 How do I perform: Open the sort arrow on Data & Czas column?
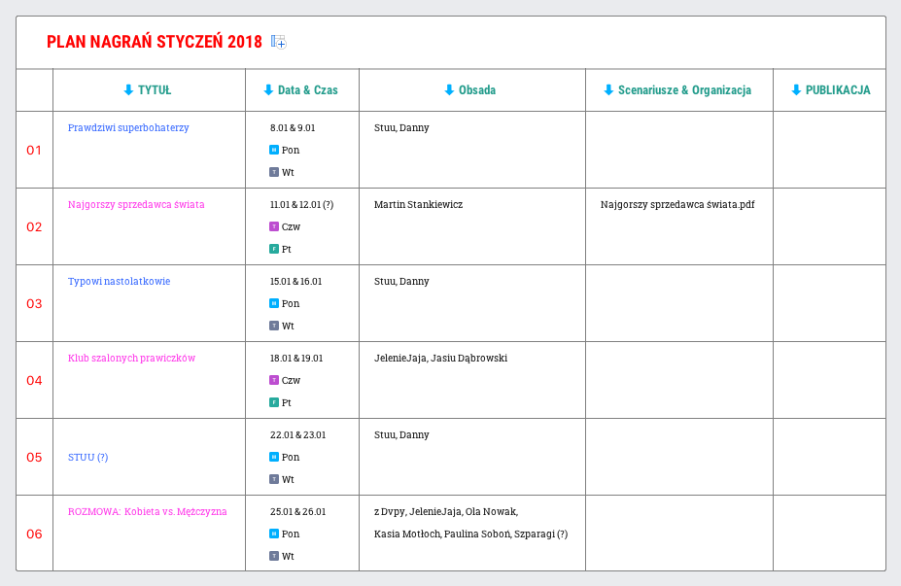tap(267, 89)
